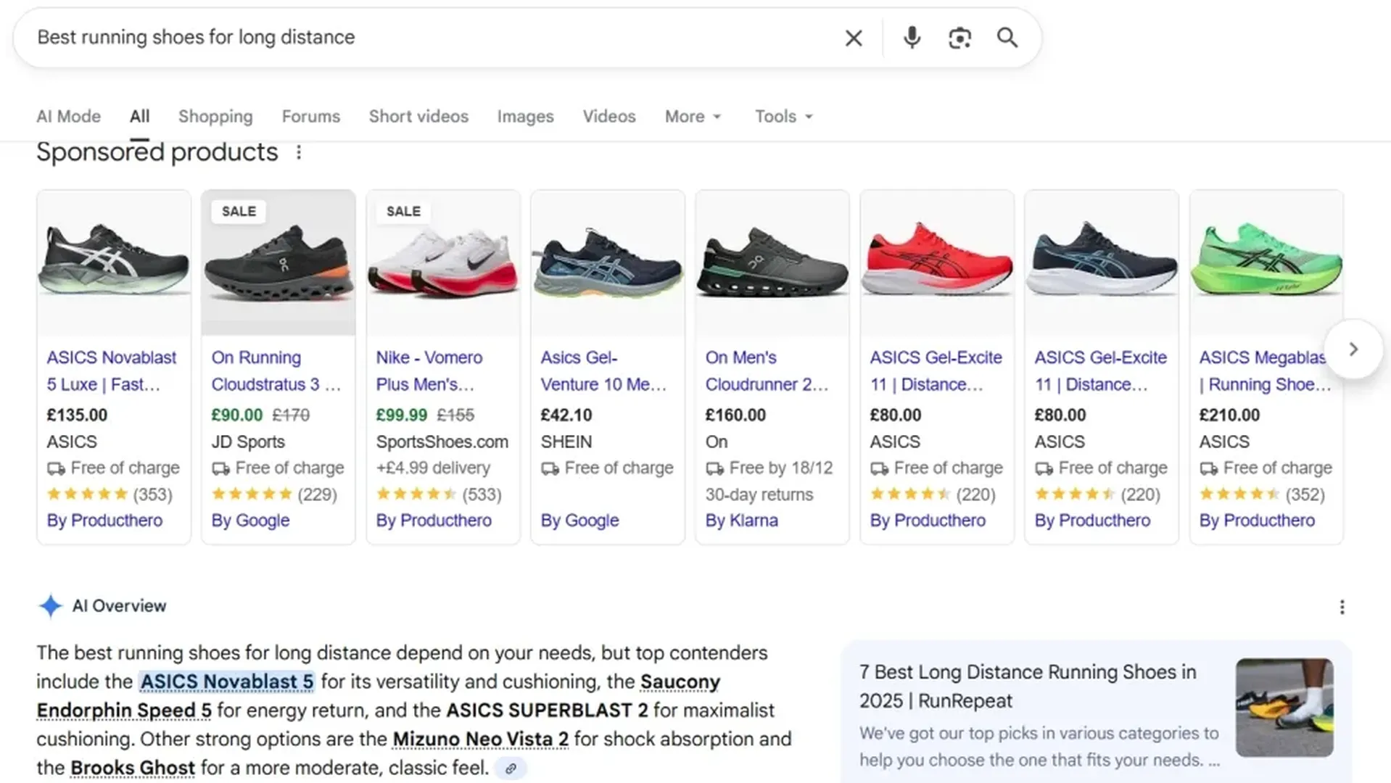Open On Men's Cloudrunner 2 product link
1391x783 pixels.
pyautogui.click(x=767, y=370)
